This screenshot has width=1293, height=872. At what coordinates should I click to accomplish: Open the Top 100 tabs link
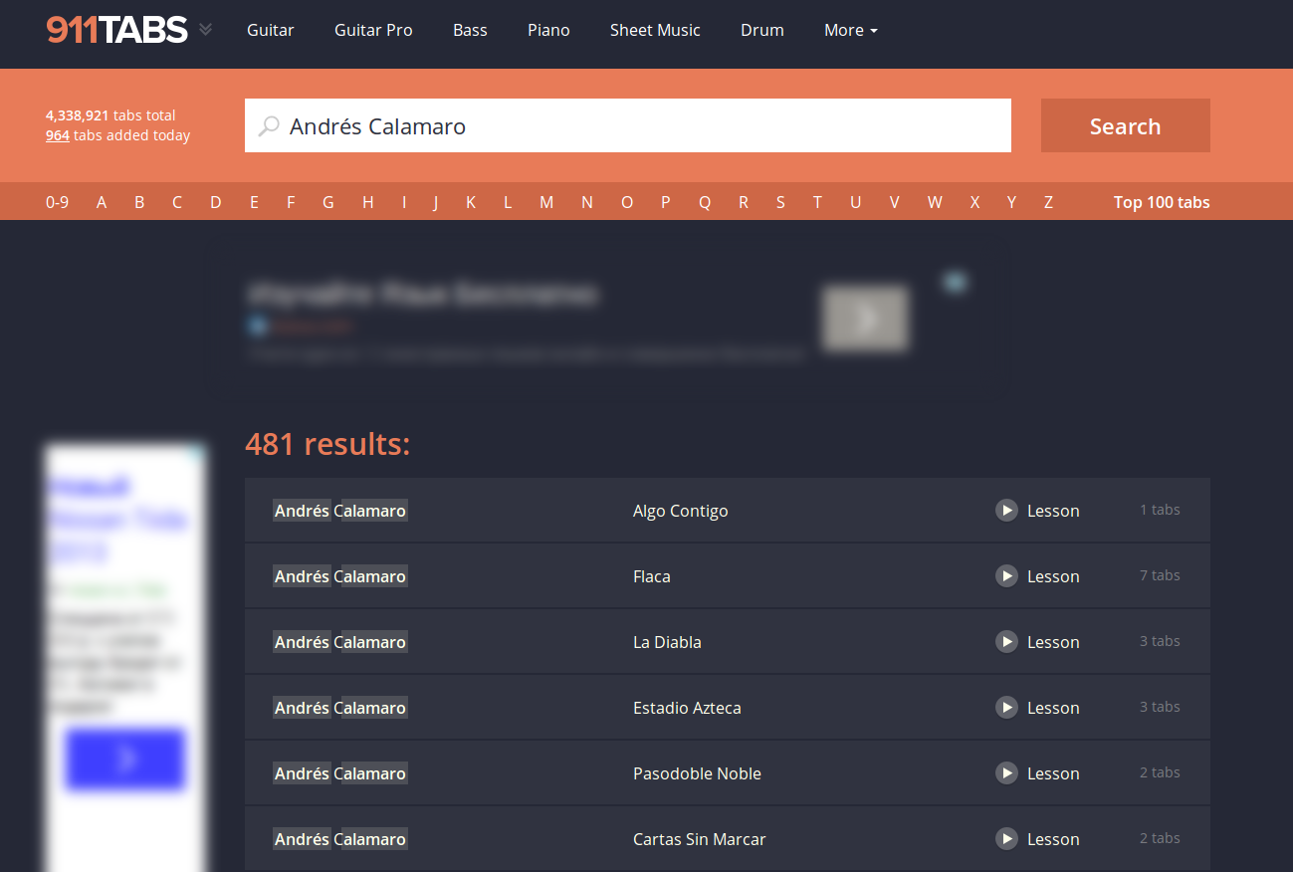click(x=1161, y=202)
